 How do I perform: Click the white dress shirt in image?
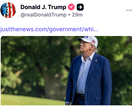click(84, 74)
